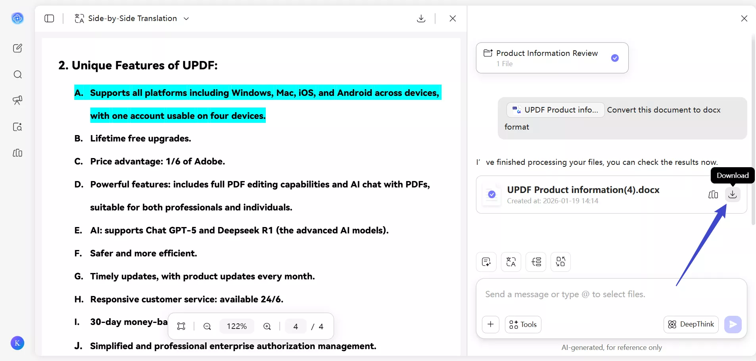756x361 pixels.
Task: Select the file search sidebar icon
Action: (17, 127)
